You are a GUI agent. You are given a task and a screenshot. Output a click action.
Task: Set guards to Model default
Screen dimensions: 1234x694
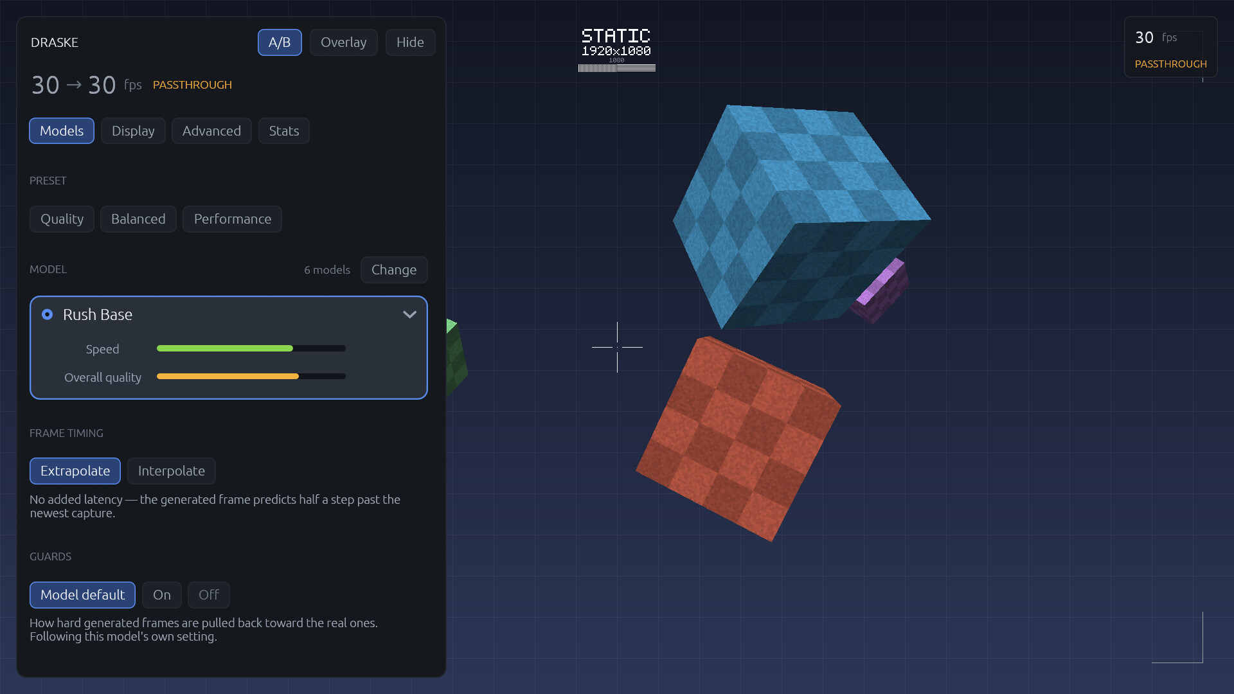(82, 595)
